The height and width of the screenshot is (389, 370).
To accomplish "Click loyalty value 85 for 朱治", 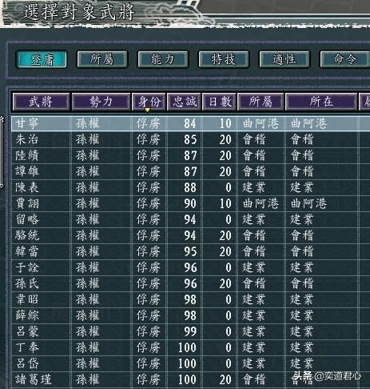I will (190, 139).
